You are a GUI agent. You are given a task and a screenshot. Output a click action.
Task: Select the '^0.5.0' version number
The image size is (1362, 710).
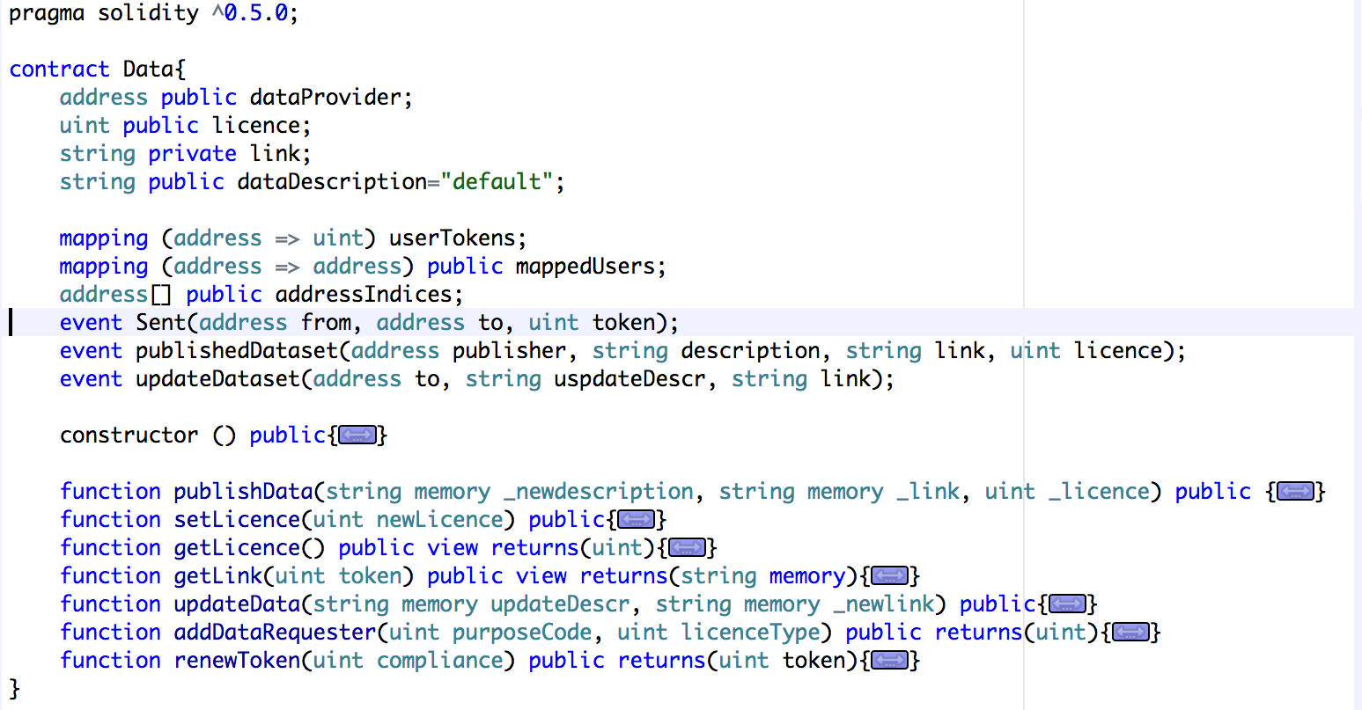pos(250,14)
